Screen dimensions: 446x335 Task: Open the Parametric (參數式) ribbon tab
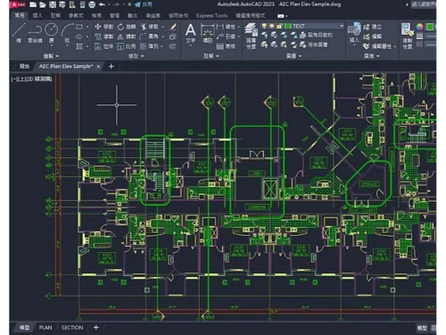pyautogui.click(x=76, y=15)
